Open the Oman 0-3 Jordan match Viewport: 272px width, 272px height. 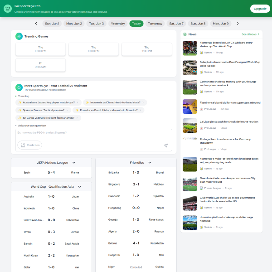tap(51, 232)
